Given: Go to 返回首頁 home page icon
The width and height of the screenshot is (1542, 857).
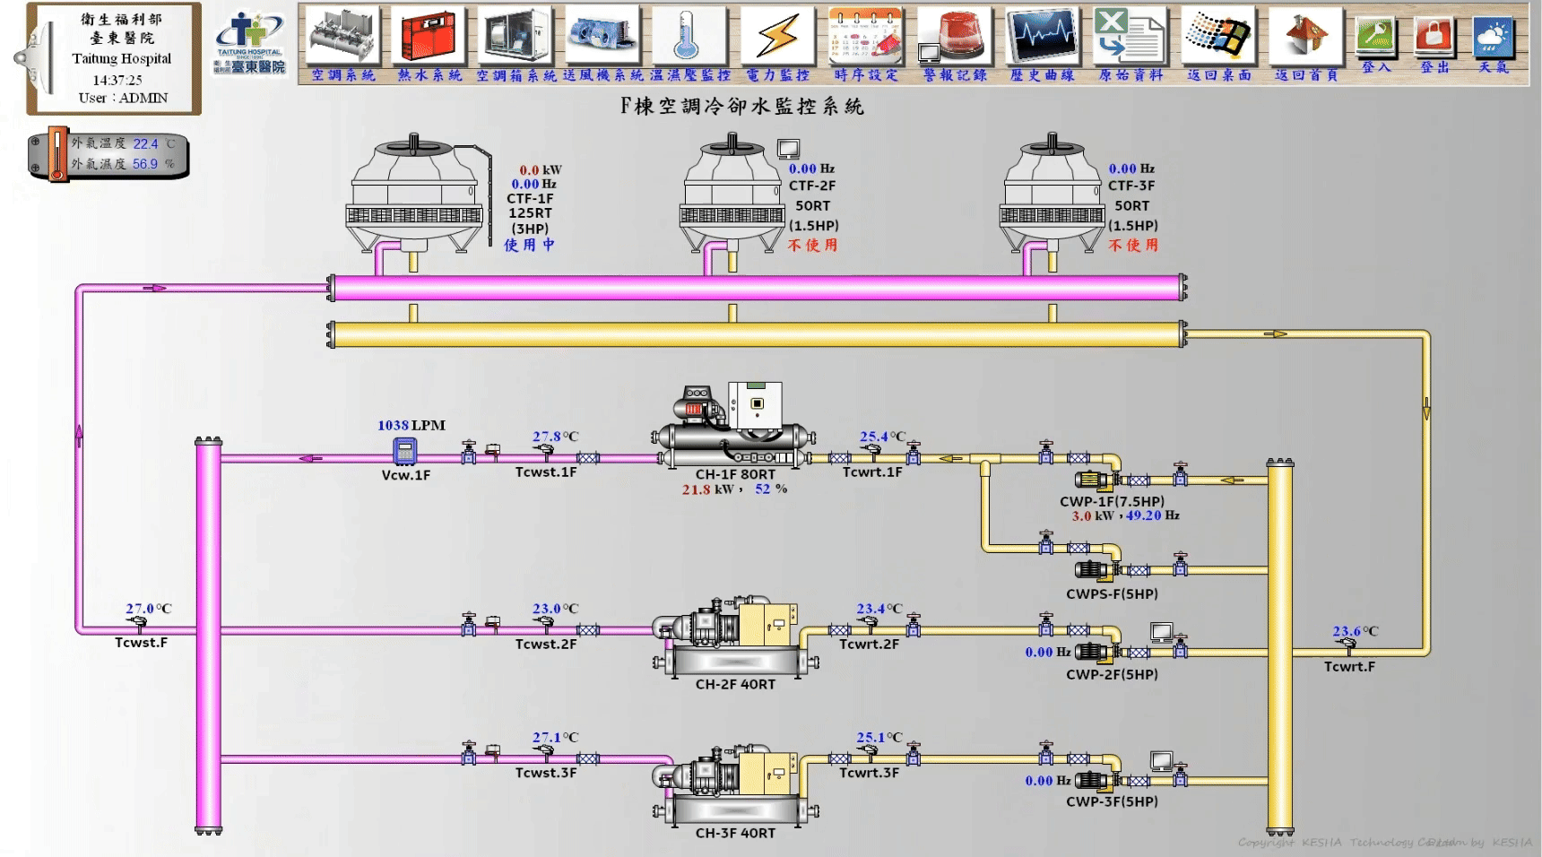Looking at the screenshot, I should (x=1305, y=37).
